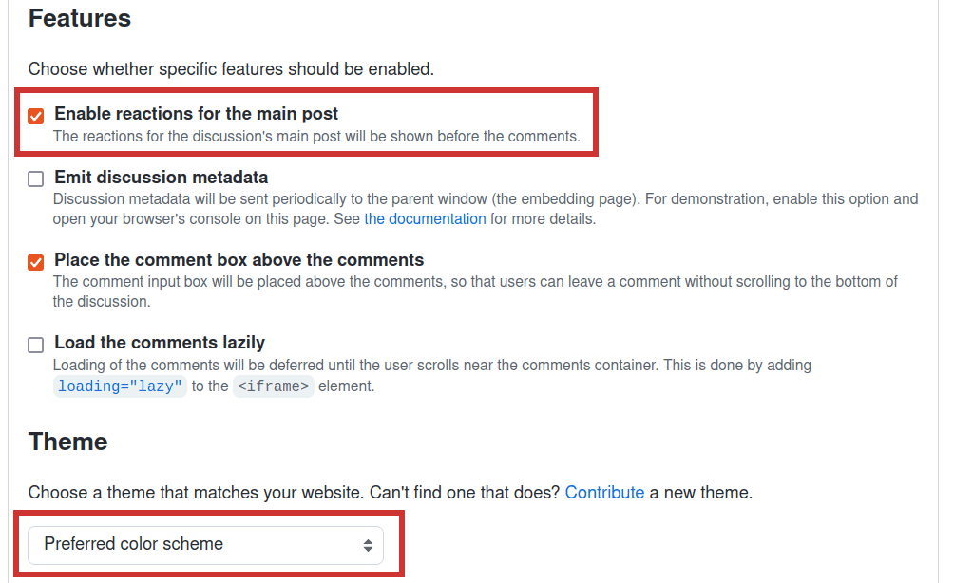Click the "Place the comment box above the comments" label
The image size is (954, 583).
(x=238, y=260)
